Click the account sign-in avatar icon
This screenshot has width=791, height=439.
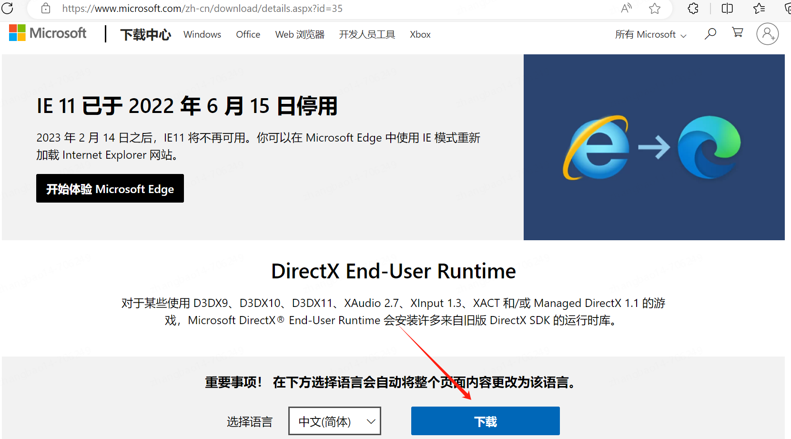tap(767, 34)
